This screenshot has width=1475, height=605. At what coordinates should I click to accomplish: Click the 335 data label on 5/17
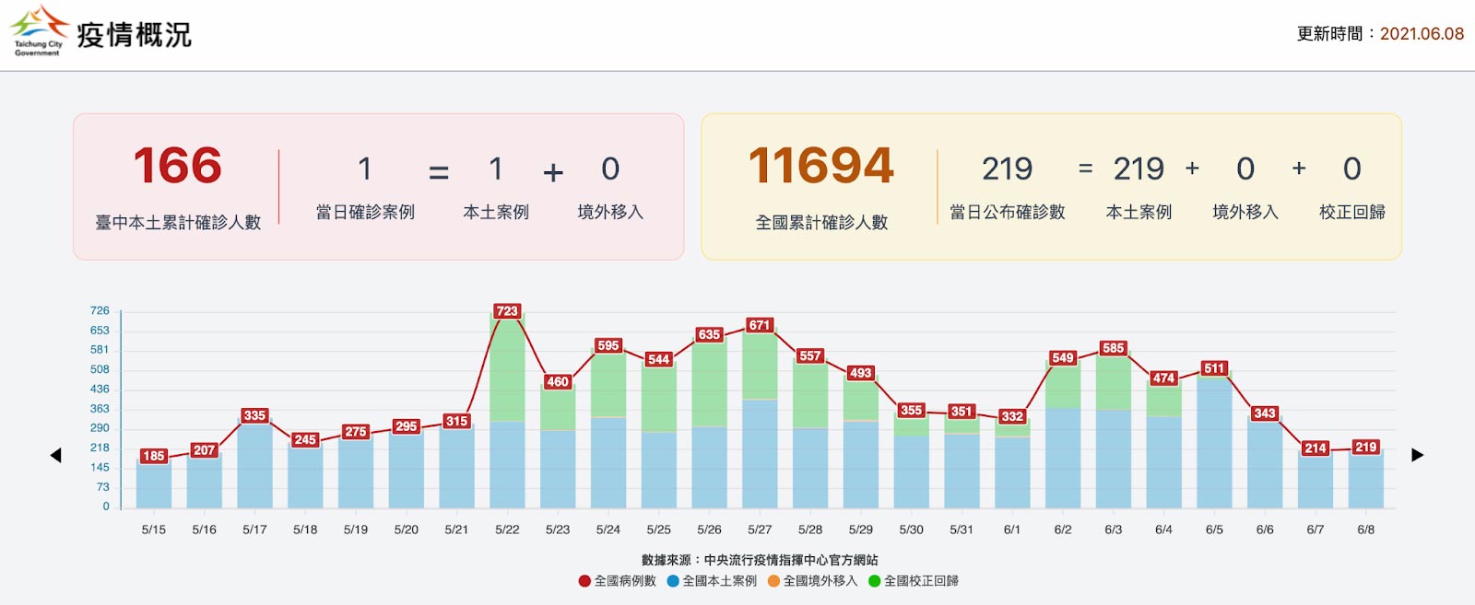pyautogui.click(x=254, y=415)
